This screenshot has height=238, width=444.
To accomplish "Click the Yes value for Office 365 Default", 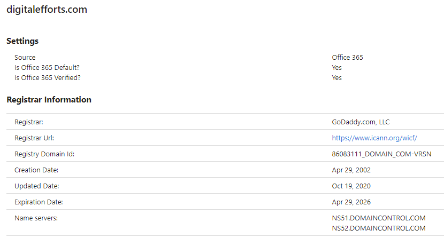I will click(336, 67).
